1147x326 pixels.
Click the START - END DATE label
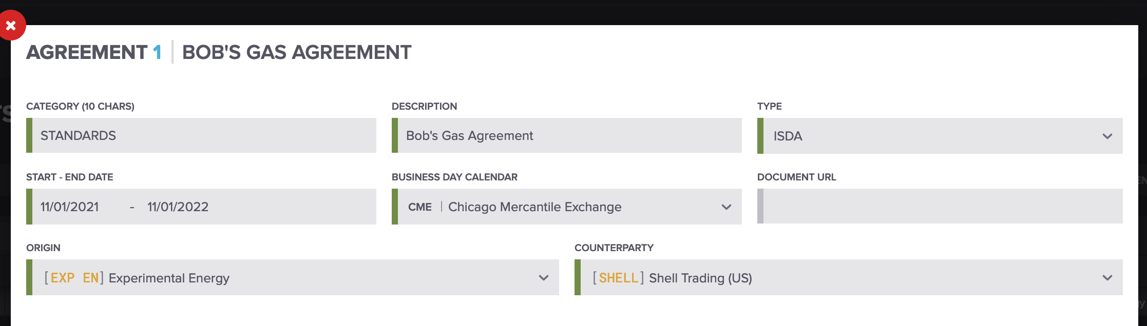[x=69, y=177]
